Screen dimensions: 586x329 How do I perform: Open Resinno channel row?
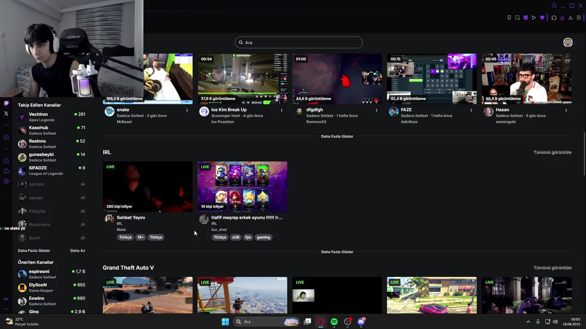[x=51, y=144]
